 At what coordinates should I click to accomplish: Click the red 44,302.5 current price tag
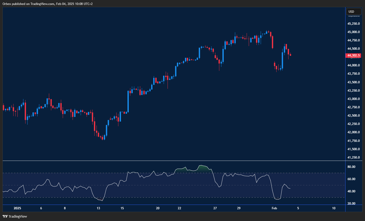pyautogui.click(x=353, y=55)
